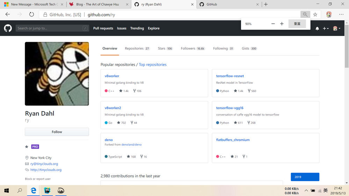Image resolution: width=349 pixels, height=196 pixels.
Task: Open the http://tinyclouds.org website link
Action: tap(46, 170)
